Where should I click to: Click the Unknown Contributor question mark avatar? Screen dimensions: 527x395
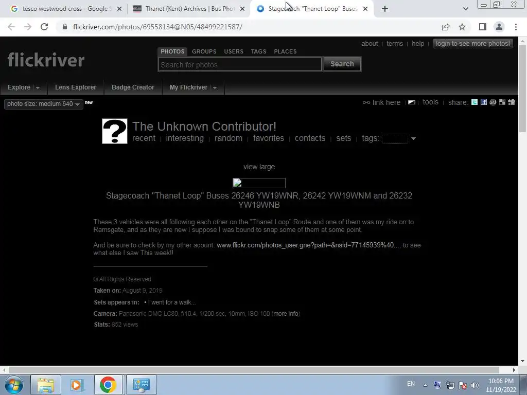click(x=115, y=131)
